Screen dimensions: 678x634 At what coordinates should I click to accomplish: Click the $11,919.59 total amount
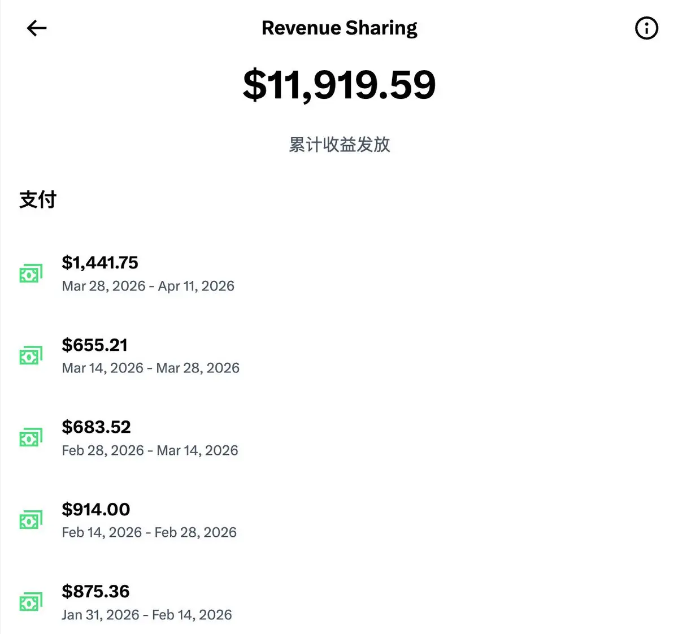339,85
